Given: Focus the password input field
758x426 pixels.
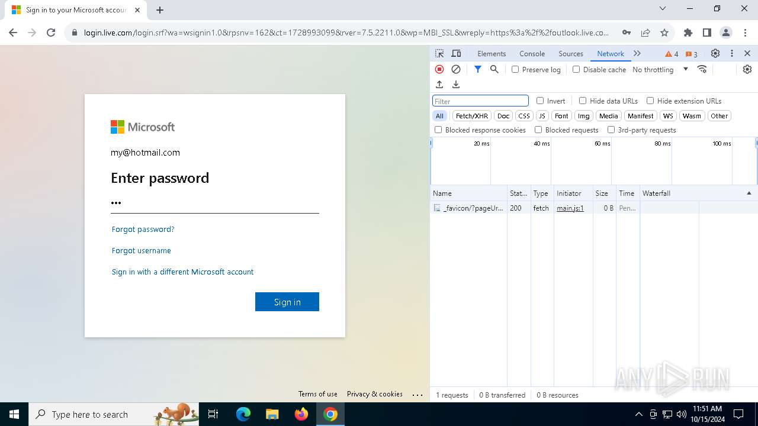Looking at the screenshot, I should [215, 203].
